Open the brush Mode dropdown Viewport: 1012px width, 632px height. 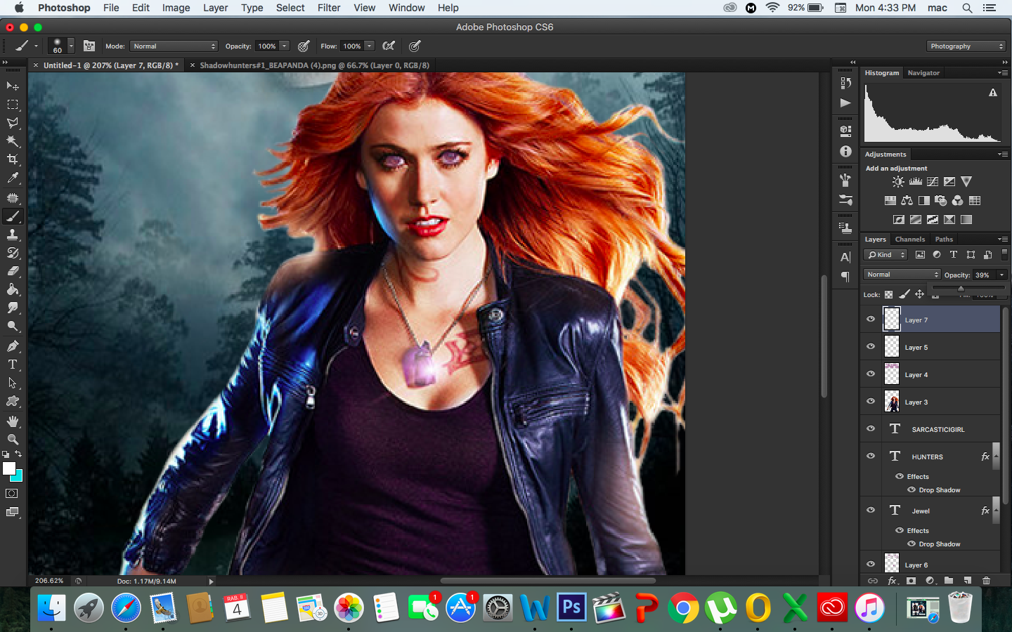click(x=174, y=46)
